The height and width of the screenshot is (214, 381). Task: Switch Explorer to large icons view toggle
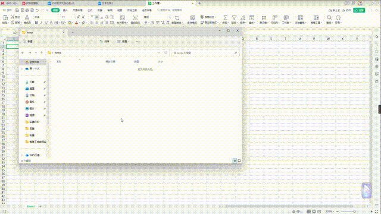click(239, 160)
